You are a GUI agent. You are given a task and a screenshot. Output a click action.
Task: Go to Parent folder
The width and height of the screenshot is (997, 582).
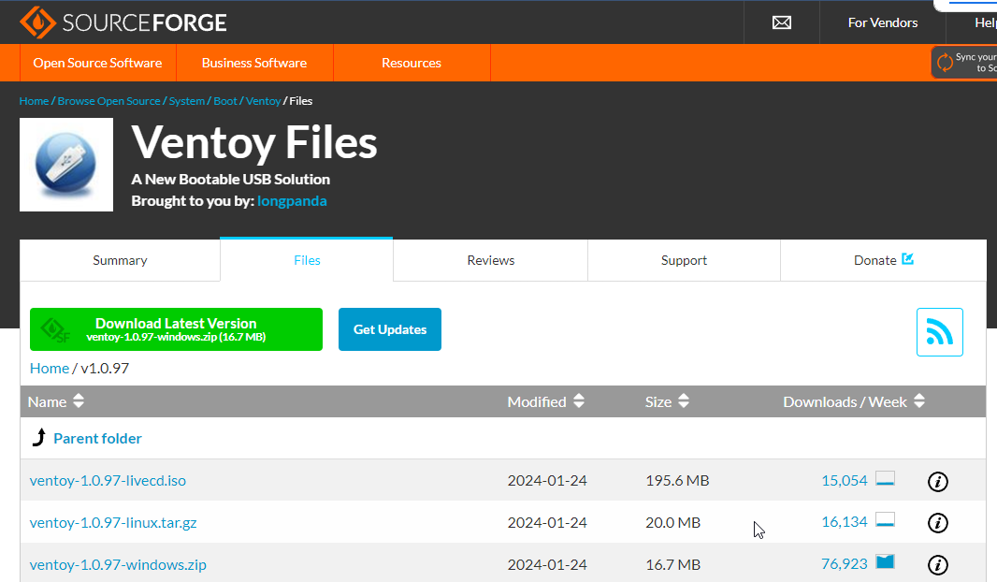pyautogui.click(x=97, y=438)
